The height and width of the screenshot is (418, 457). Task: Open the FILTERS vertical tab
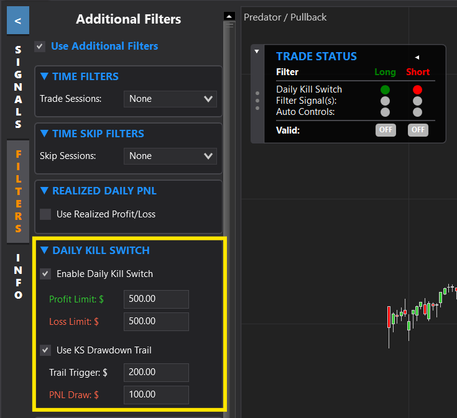click(x=18, y=191)
